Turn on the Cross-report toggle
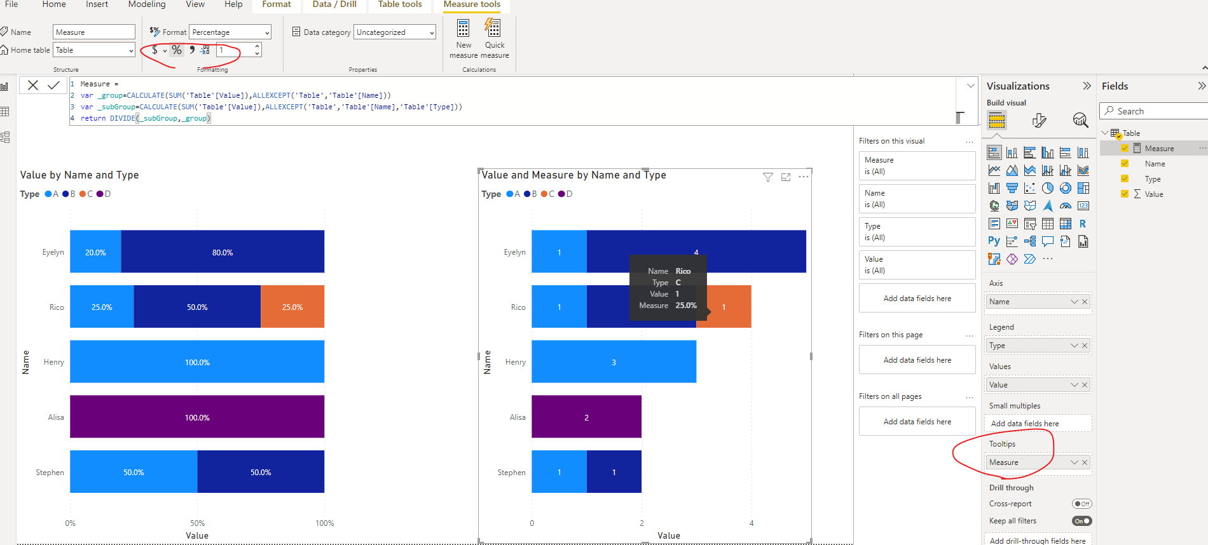The height and width of the screenshot is (545, 1208). pyautogui.click(x=1081, y=504)
